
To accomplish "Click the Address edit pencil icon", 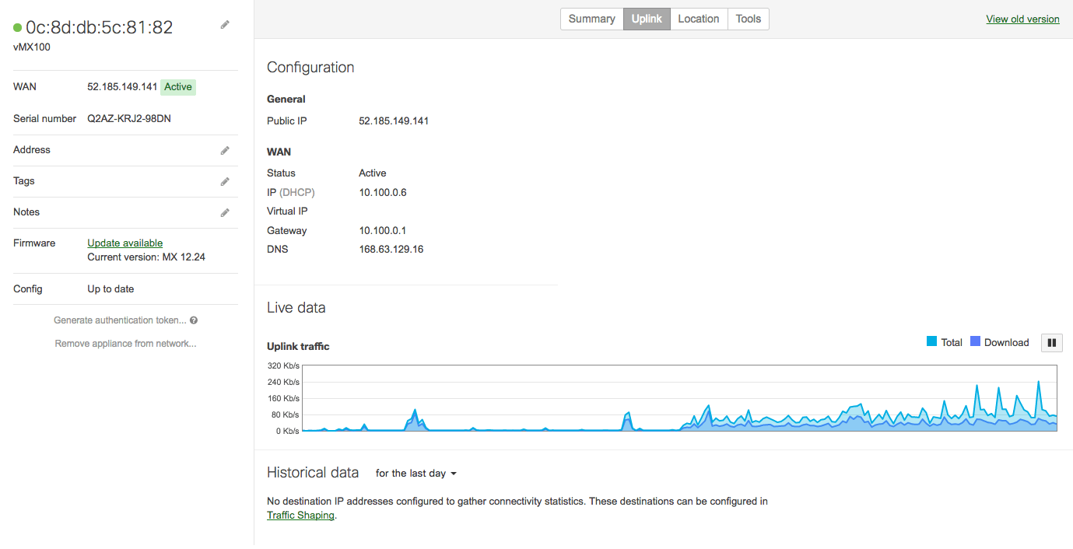I will pyautogui.click(x=225, y=150).
